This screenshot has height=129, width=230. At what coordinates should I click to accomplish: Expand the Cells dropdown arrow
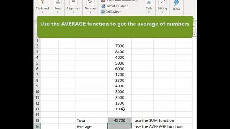(149, 12)
